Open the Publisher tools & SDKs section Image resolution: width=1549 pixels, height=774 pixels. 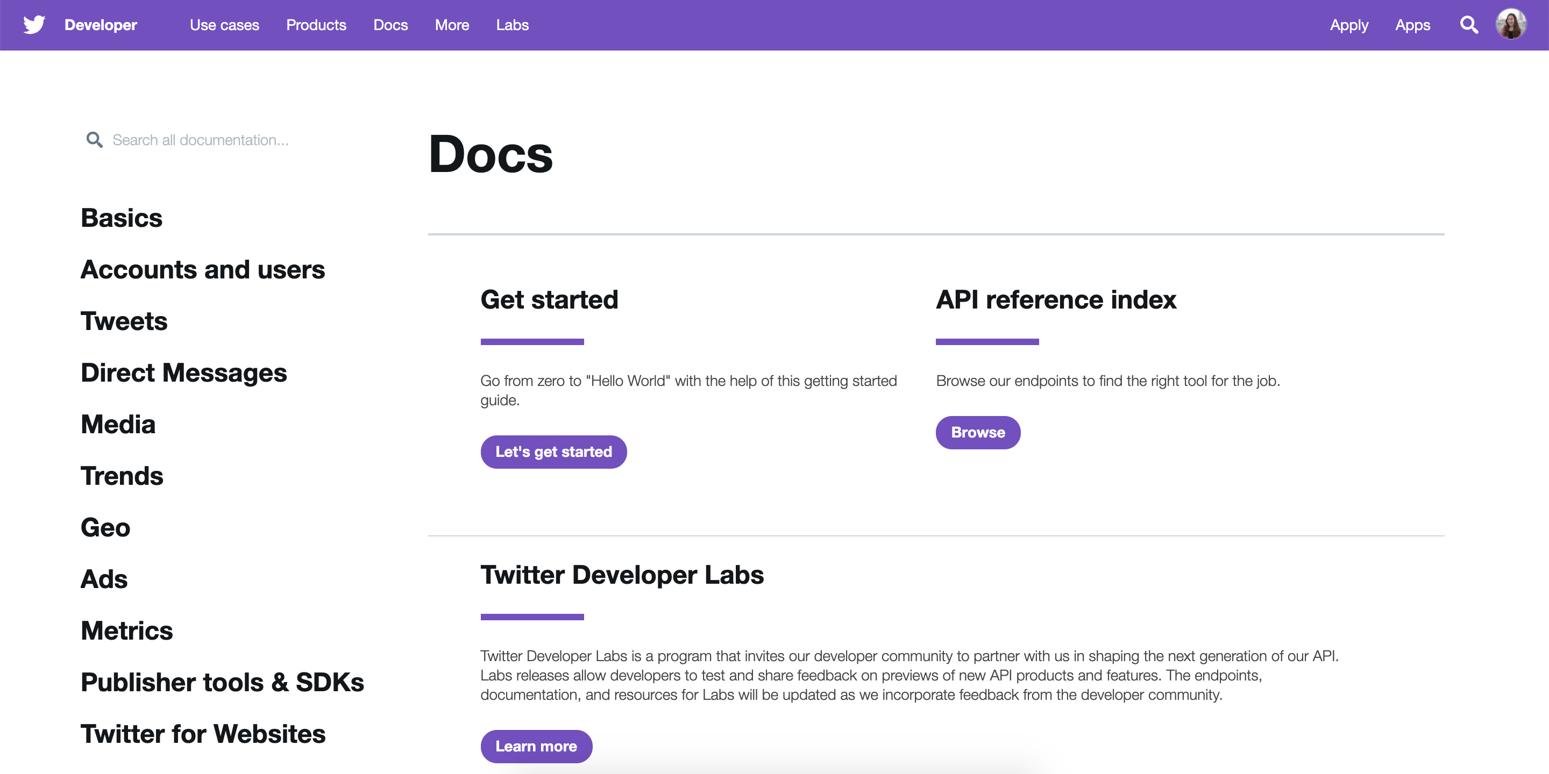pyautogui.click(x=222, y=682)
